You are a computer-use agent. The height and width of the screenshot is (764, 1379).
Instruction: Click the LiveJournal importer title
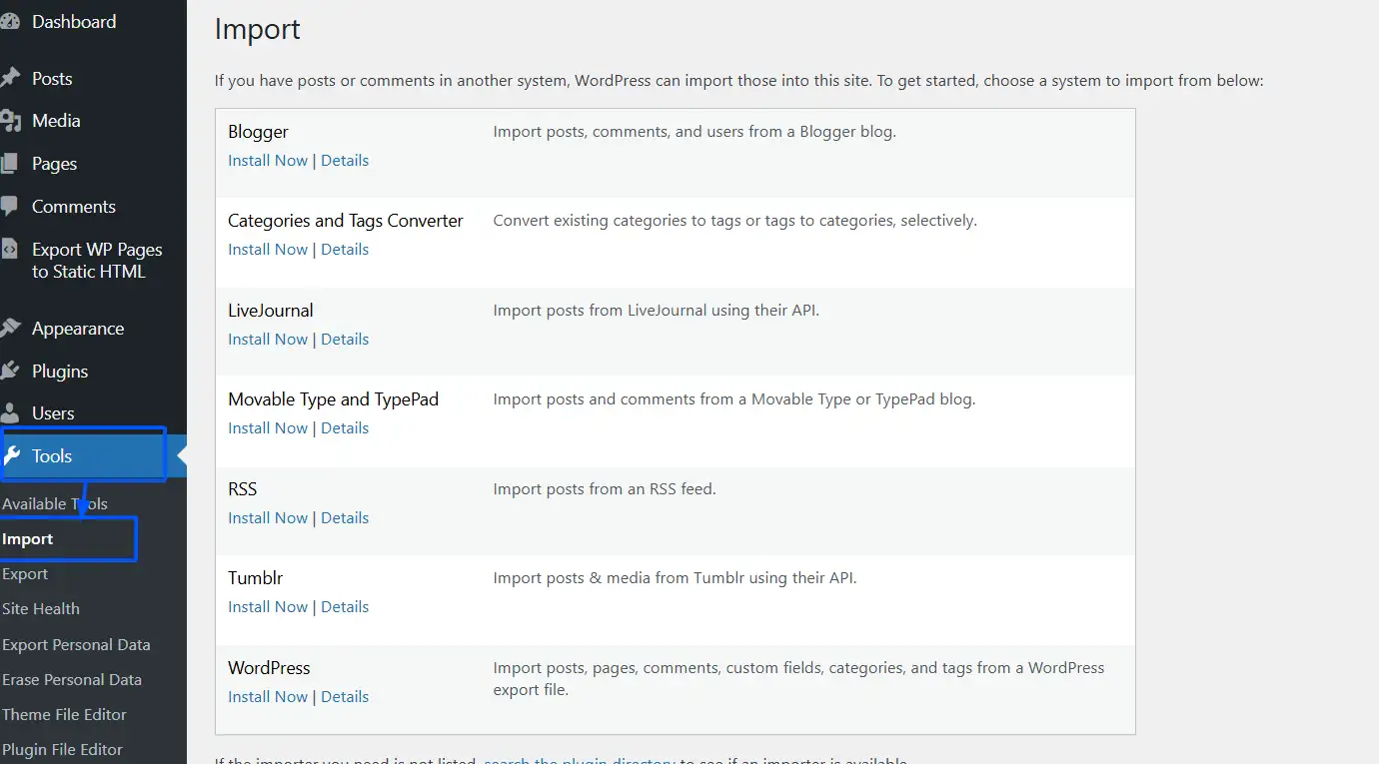click(271, 311)
